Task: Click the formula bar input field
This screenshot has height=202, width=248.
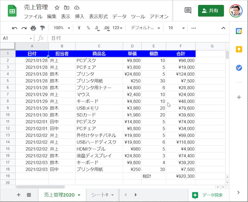Action: [136, 38]
